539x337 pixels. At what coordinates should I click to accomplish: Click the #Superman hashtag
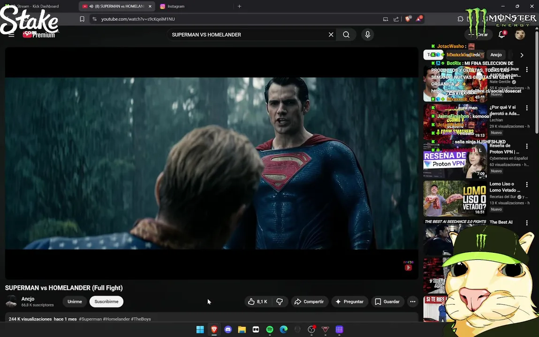90,319
